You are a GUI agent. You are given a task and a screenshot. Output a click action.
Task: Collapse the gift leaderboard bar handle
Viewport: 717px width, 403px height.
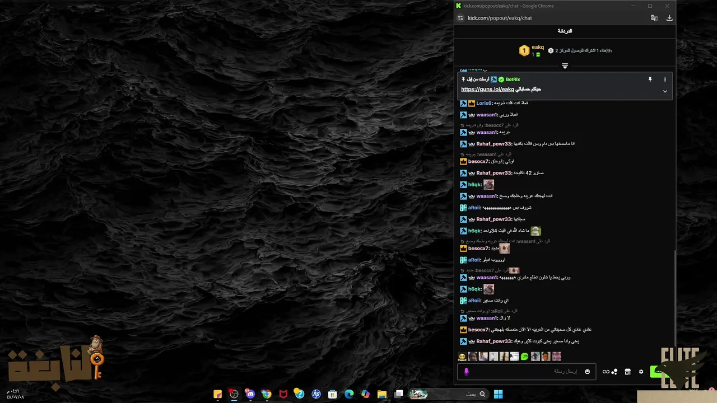[x=565, y=66]
